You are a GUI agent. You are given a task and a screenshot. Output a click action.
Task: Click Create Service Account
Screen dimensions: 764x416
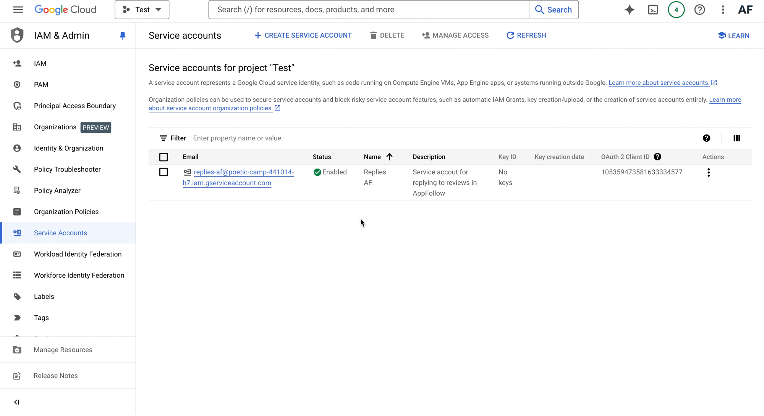(303, 35)
